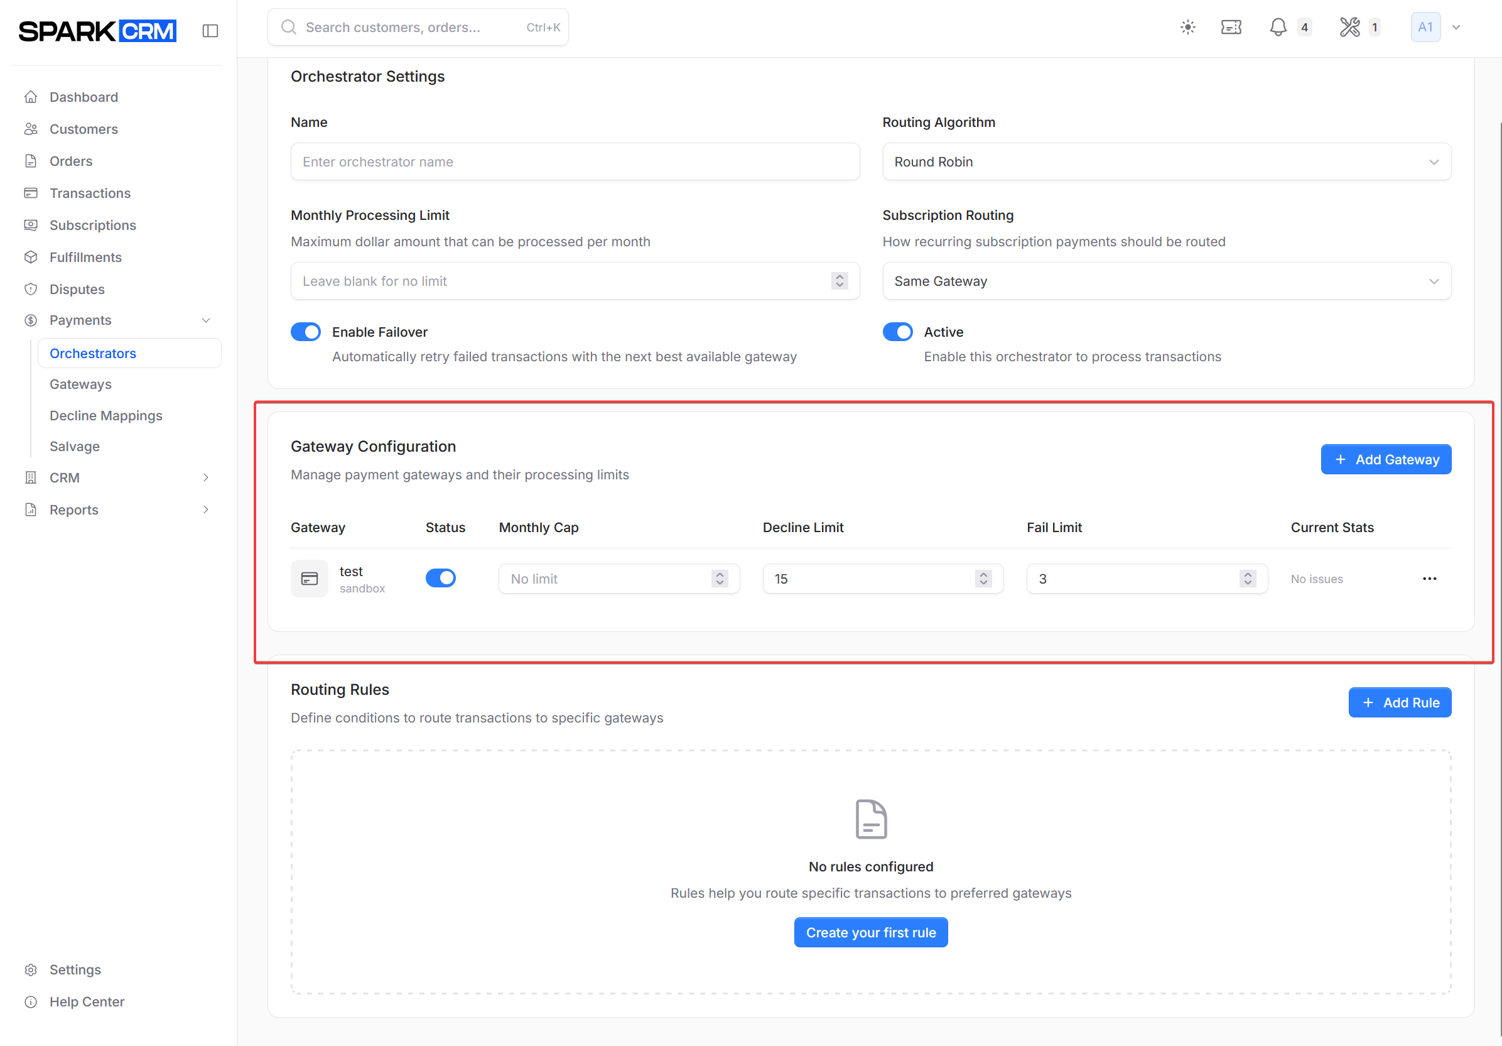Click the Add Gateway button
The height and width of the screenshot is (1046, 1502).
pos(1386,459)
